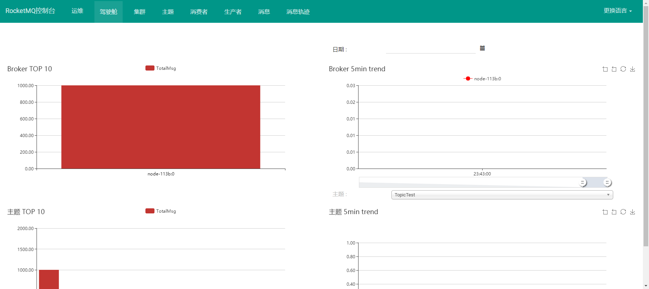Toggle TotalMsg legend in Broker TOP 10

tap(161, 68)
